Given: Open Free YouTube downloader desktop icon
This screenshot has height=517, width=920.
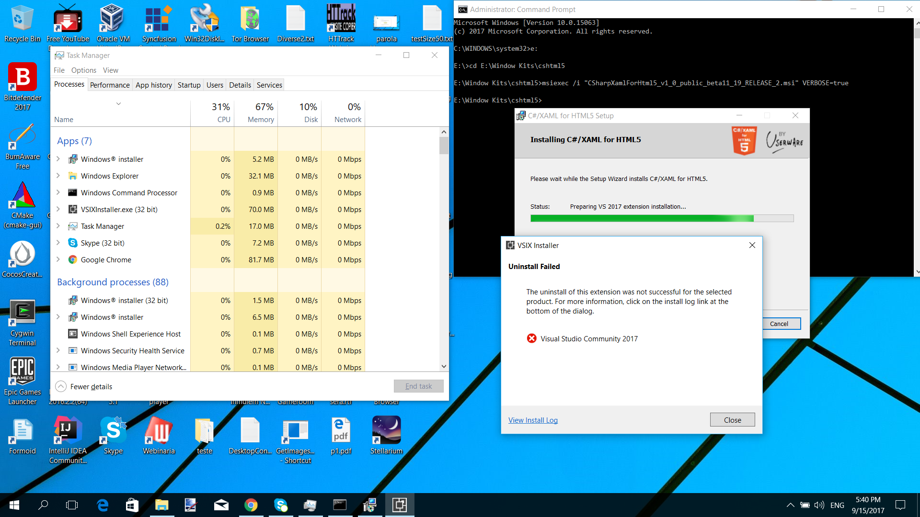Looking at the screenshot, I should tap(68, 24).
